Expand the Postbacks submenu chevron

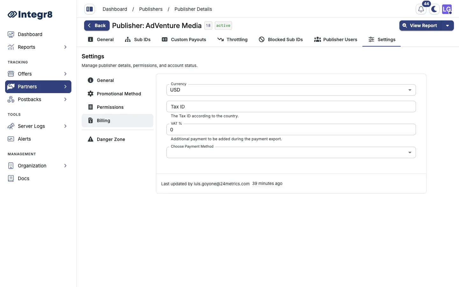[65, 99]
